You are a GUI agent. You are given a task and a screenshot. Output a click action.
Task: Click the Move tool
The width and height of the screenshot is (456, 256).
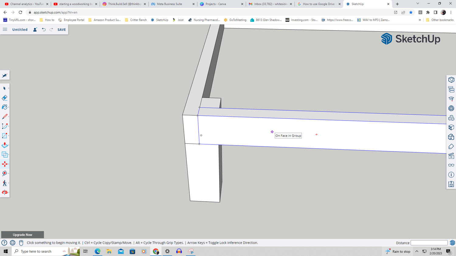(5, 164)
